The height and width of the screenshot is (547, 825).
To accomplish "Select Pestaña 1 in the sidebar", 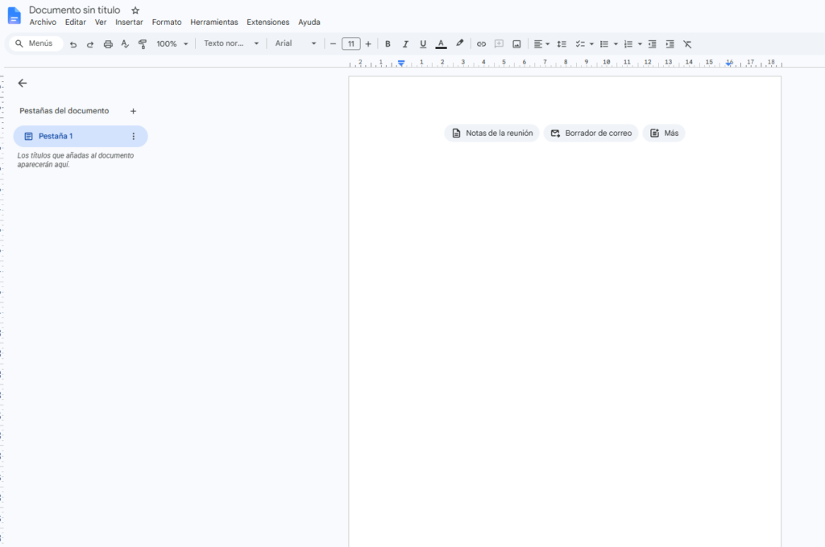I will pos(81,136).
